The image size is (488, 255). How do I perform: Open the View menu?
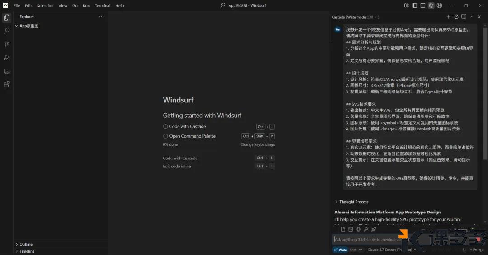click(x=63, y=5)
